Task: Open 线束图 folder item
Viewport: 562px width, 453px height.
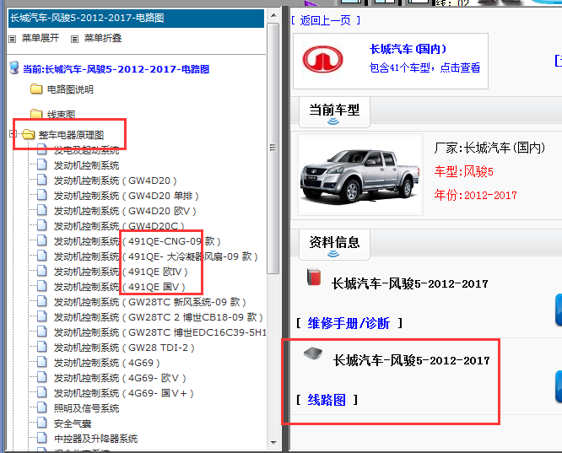Action: [x=61, y=115]
